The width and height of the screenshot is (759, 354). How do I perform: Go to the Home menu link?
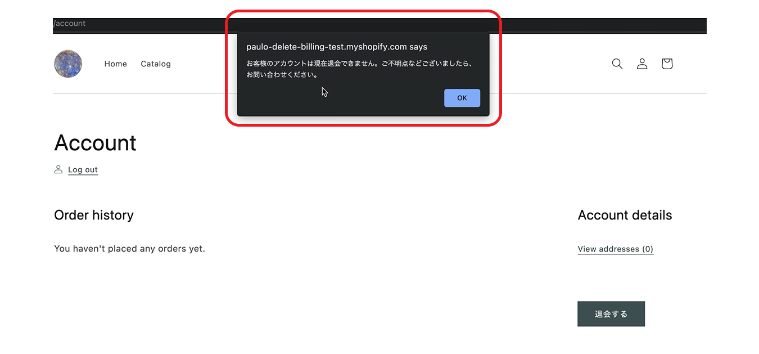coord(116,64)
